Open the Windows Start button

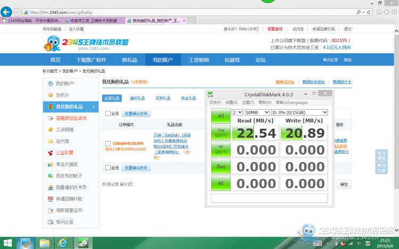click(7, 243)
